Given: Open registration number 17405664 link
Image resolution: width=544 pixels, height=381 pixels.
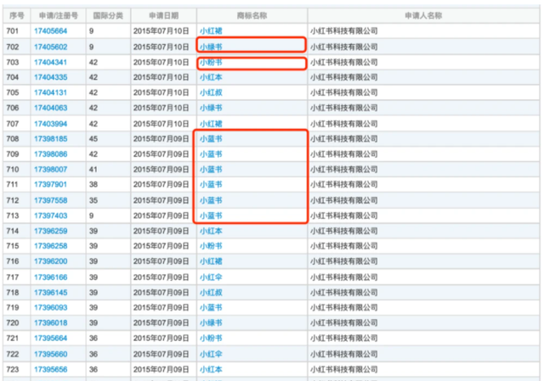Looking at the screenshot, I should pyautogui.click(x=50, y=31).
